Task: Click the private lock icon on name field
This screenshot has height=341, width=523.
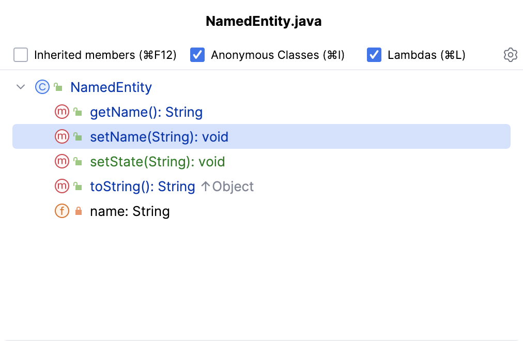Action: click(79, 211)
